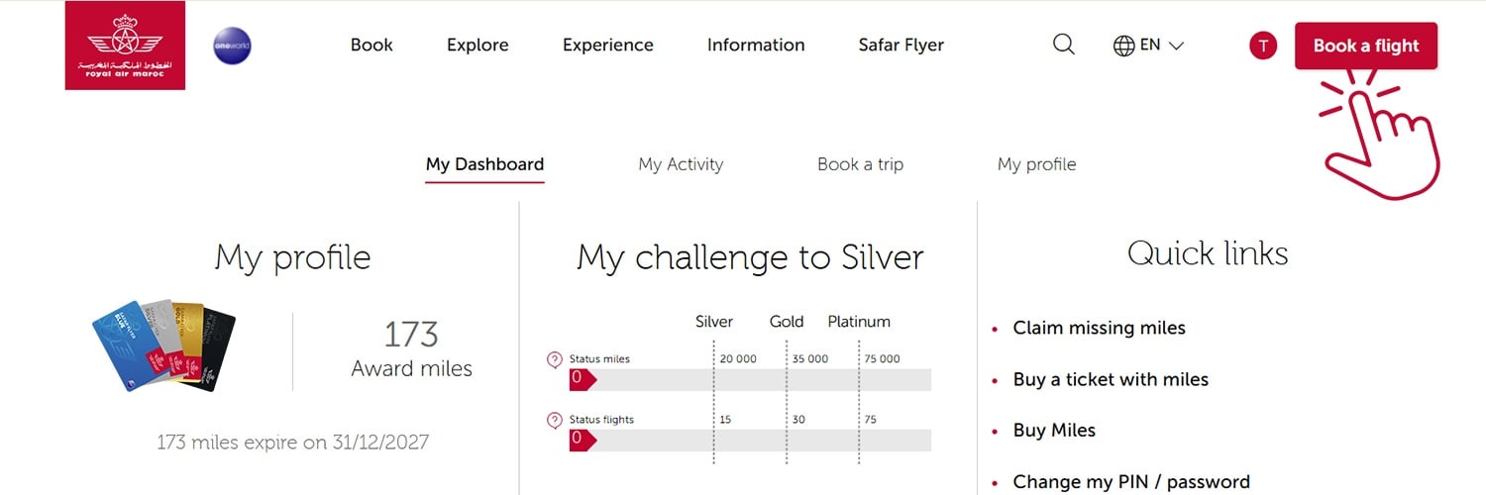Follow the Claim missing miles link
The height and width of the screenshot is (495, 1486).
1099,328
